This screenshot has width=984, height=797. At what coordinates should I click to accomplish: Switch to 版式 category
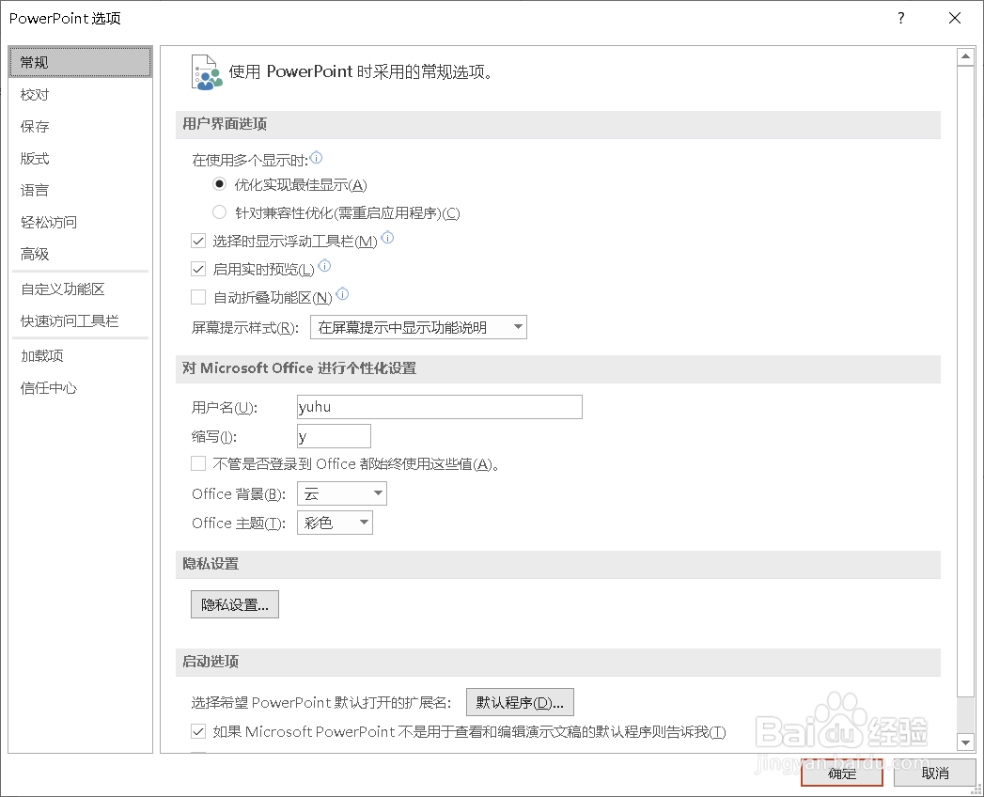[x=80, y=159]
